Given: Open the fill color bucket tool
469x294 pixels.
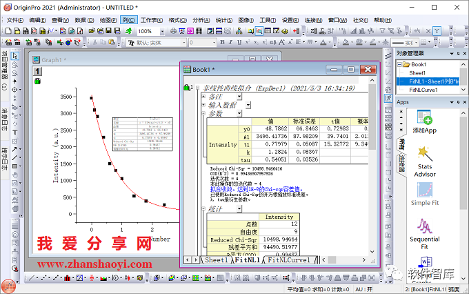Looking at the screenshot, I should [x=347, y=42].
